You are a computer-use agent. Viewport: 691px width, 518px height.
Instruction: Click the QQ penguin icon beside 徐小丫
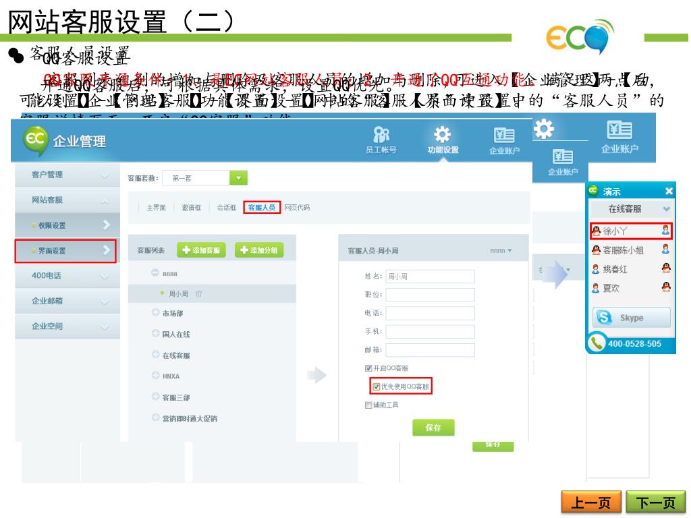pos(596,231)
